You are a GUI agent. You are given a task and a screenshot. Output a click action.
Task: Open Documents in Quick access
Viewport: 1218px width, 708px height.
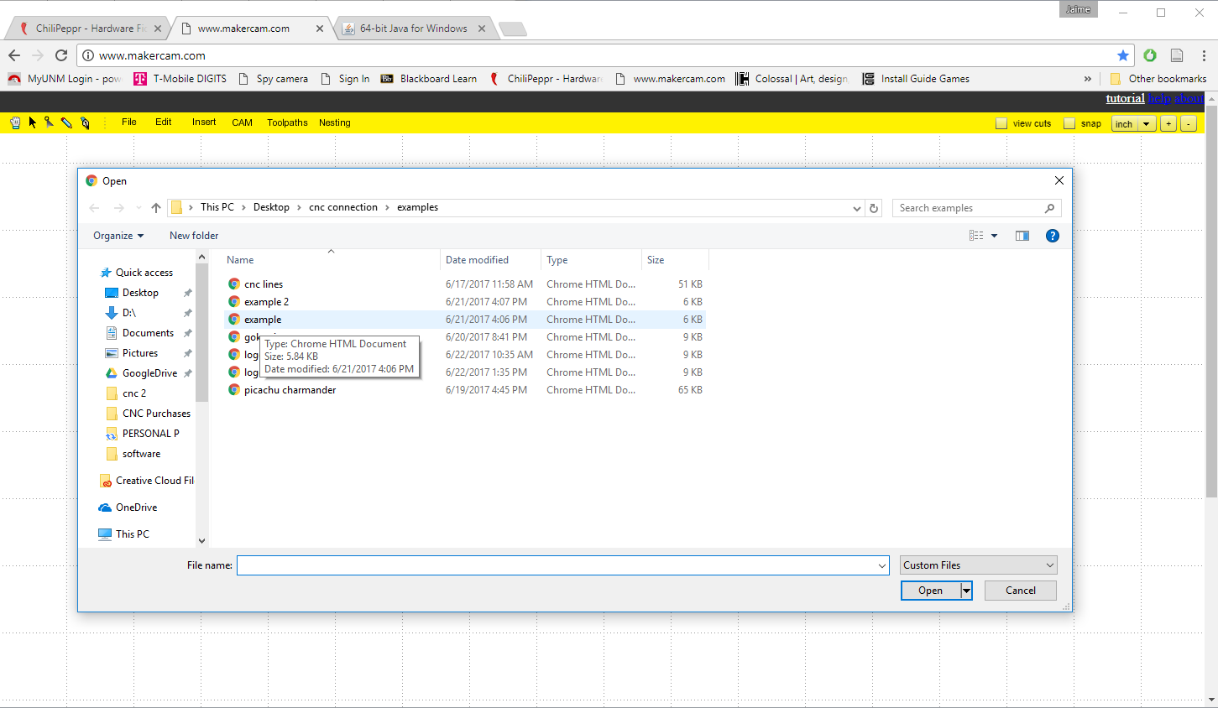click(x=148, y=333)
